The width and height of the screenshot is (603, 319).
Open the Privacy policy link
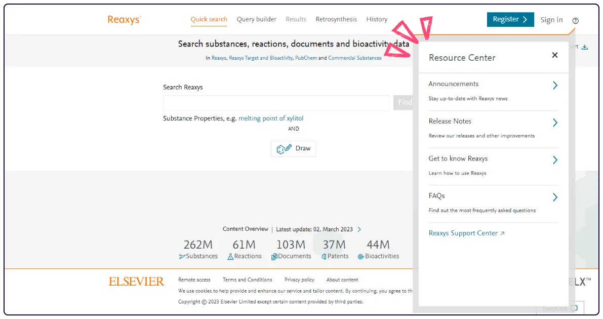[x=299, y=280]
